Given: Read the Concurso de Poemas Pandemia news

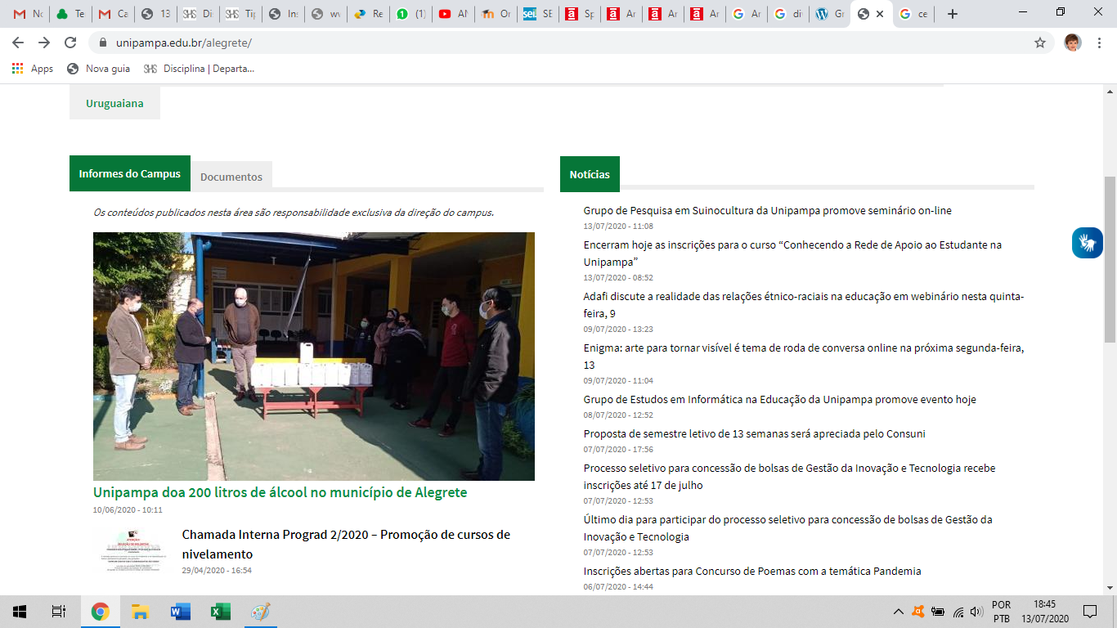Looking at the screenshot, I should tap(751, 571).
